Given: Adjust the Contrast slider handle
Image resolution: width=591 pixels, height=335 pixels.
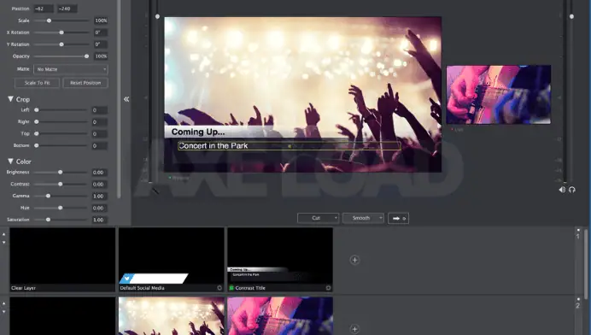Looking at the screenshot, I should click(x=61, y=184).
